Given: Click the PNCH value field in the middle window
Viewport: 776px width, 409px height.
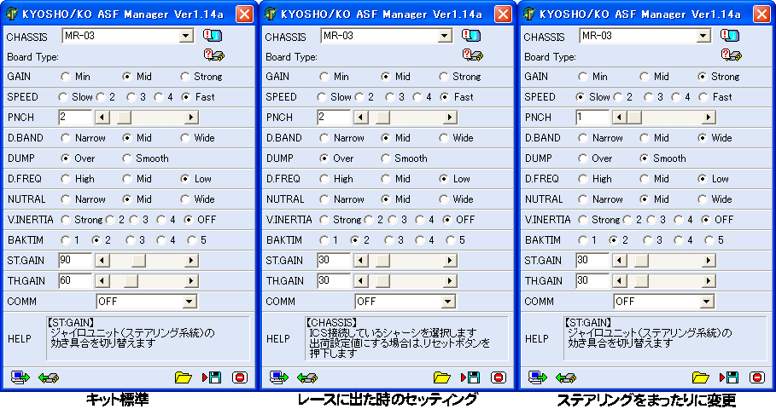Looking at the screenshot, I should pyautogui.click(x=334, y=118).
